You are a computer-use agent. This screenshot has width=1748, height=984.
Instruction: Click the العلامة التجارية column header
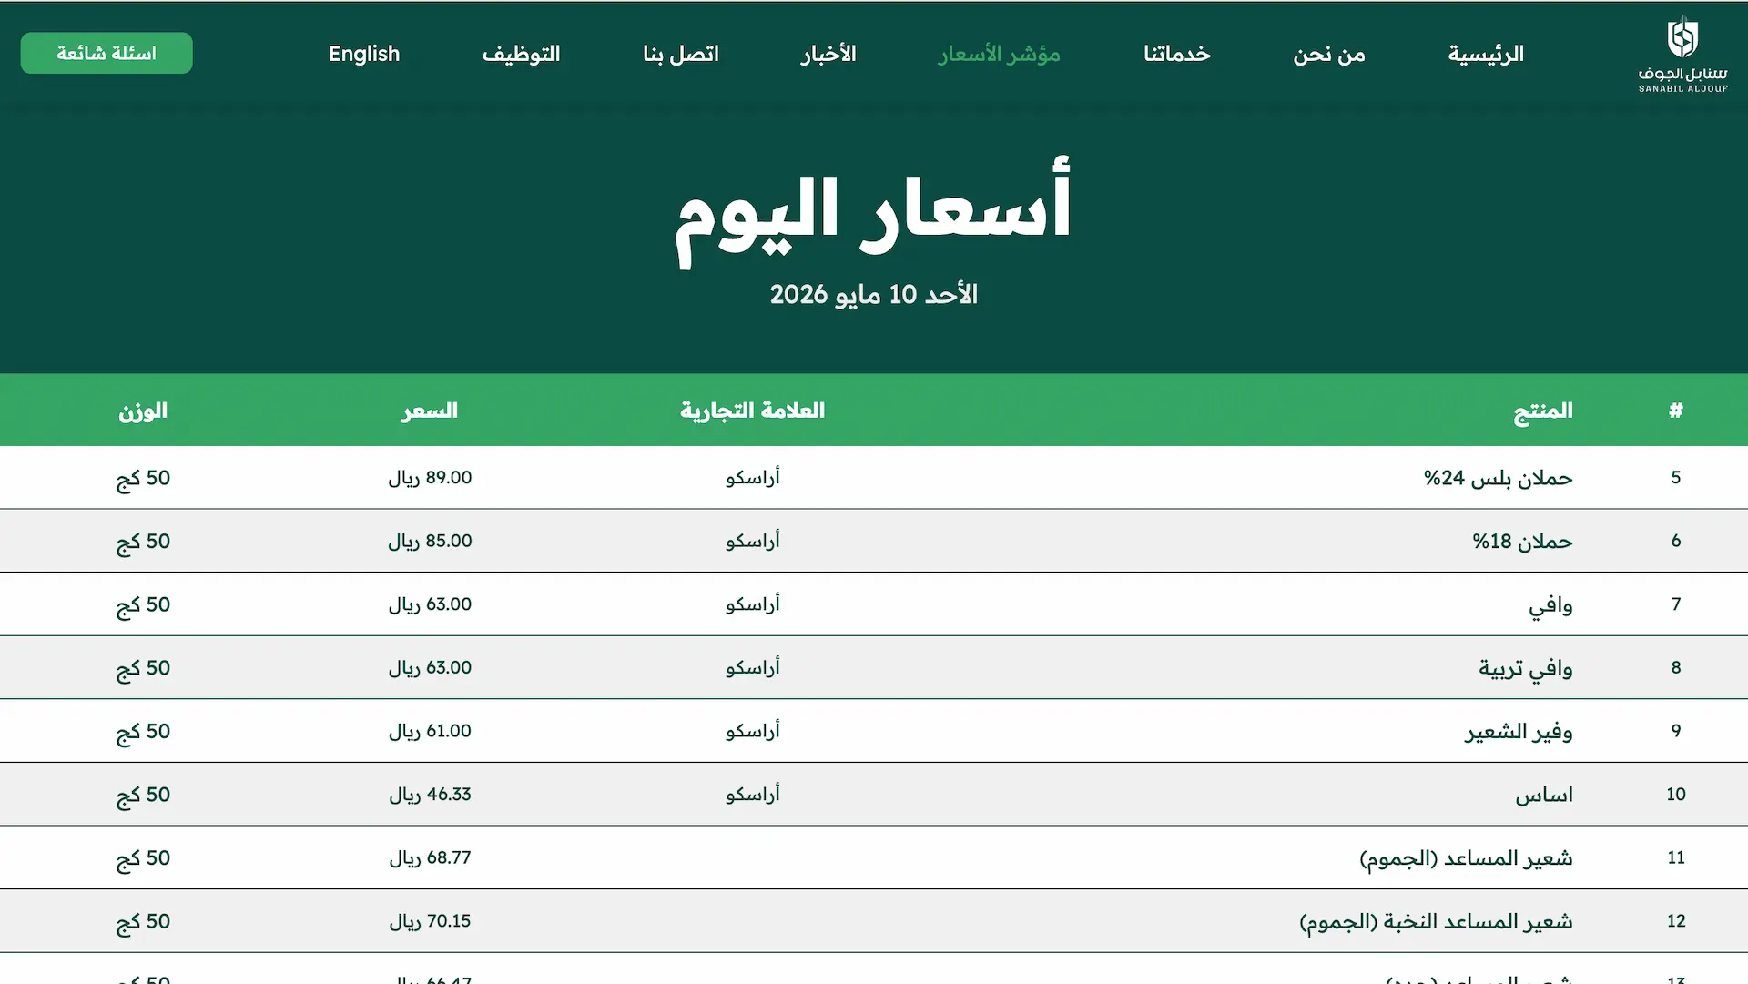(753, 411)
